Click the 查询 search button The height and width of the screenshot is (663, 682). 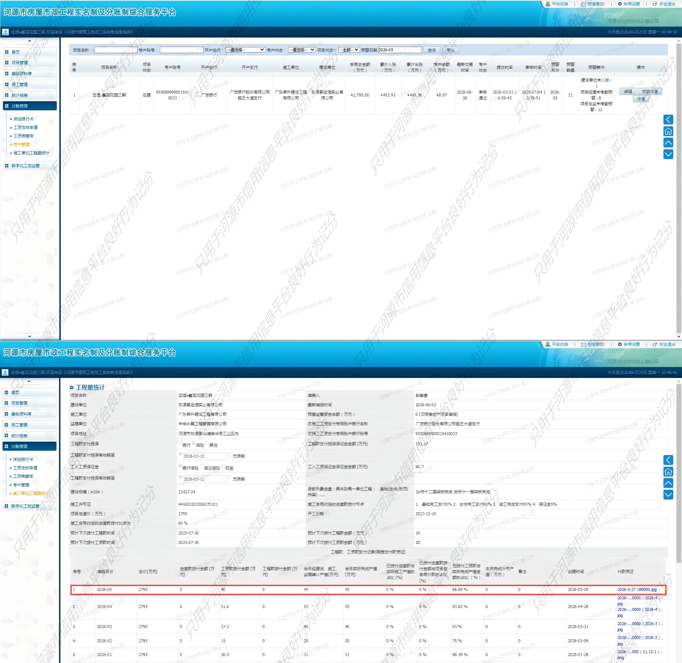432,50
